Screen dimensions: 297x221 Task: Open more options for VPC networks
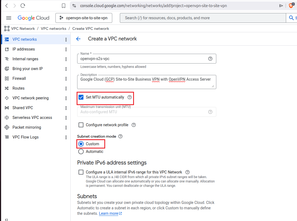point(66,40)
